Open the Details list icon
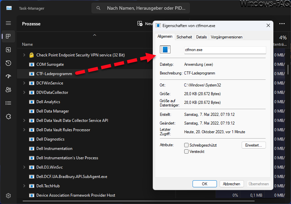The width and height of the screenshot is (291, 204). [x=8, y=103]
